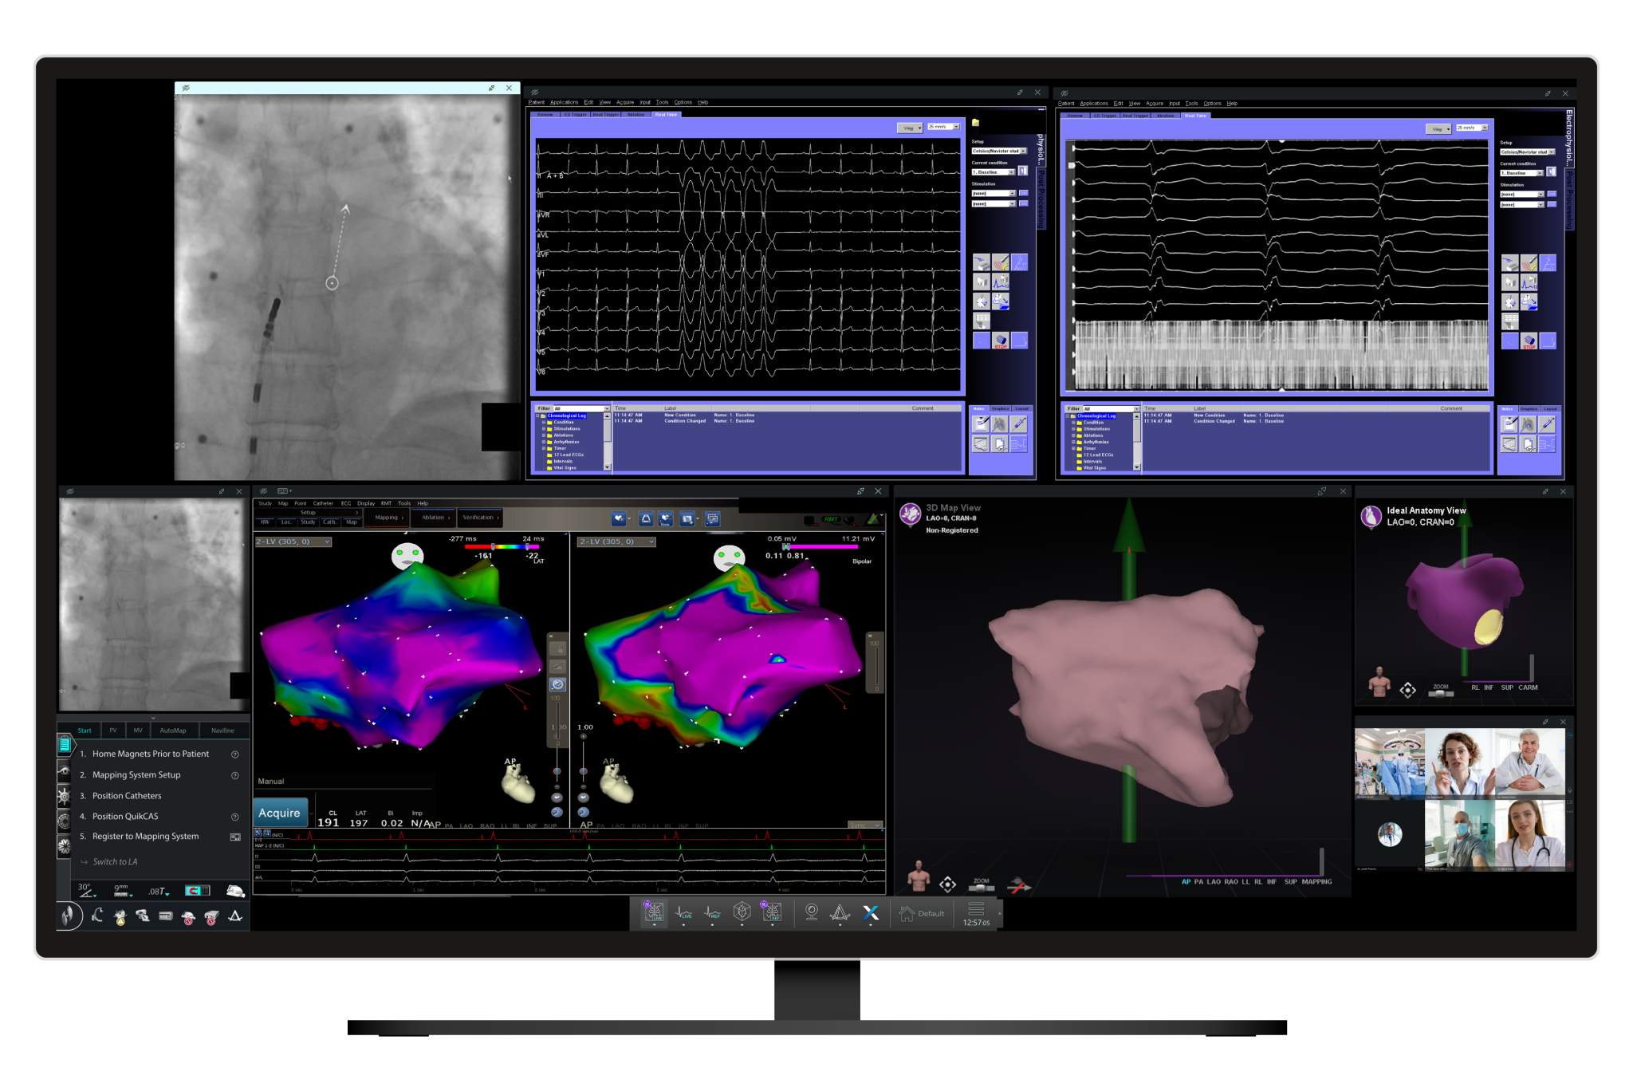Toggle hide icon on the right recording window
The height and width of the screenshot is (1091, 1633).
tap(1064, 93)
